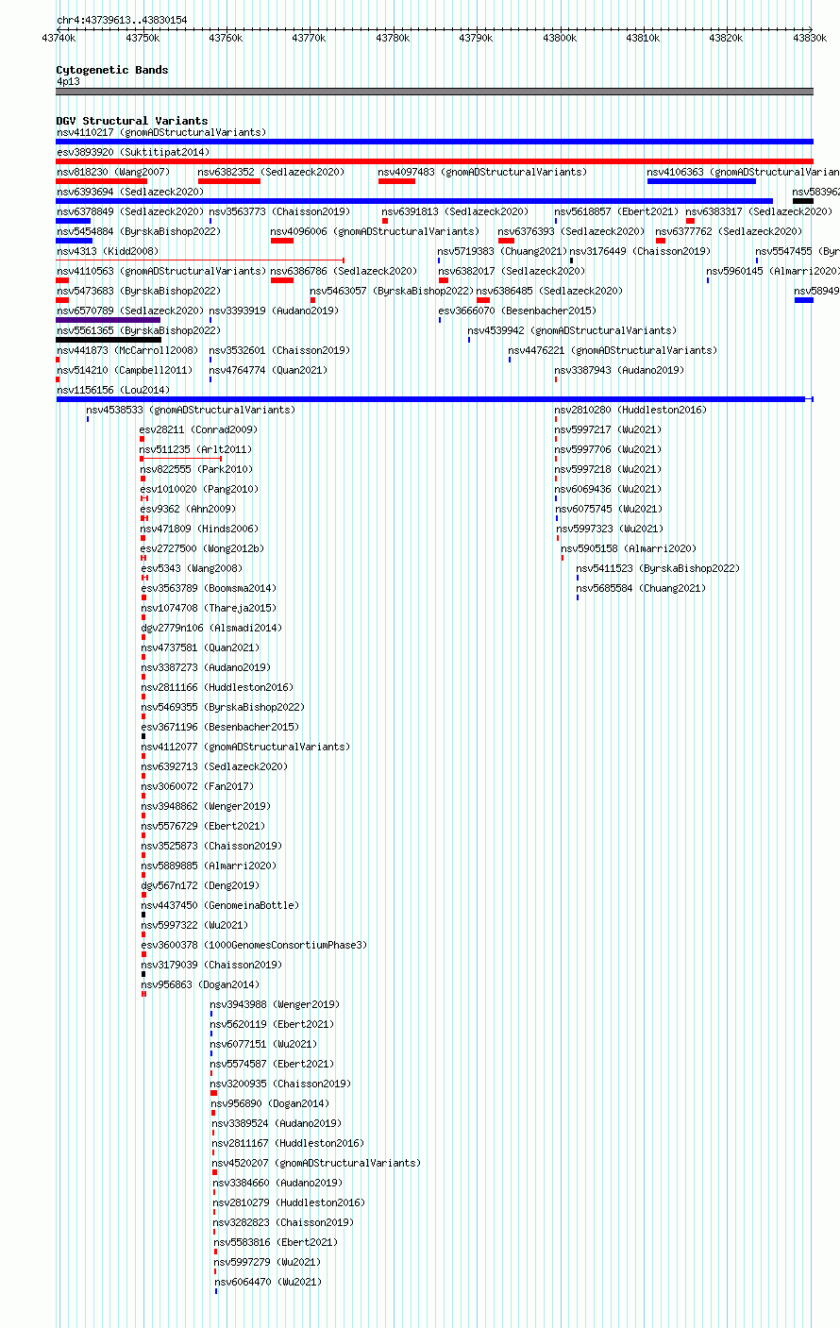840x1328 pixels.
Task: Click nsv5618857 (Ebert2021) label
Action: pyautogui.click(x=616, y=211)
